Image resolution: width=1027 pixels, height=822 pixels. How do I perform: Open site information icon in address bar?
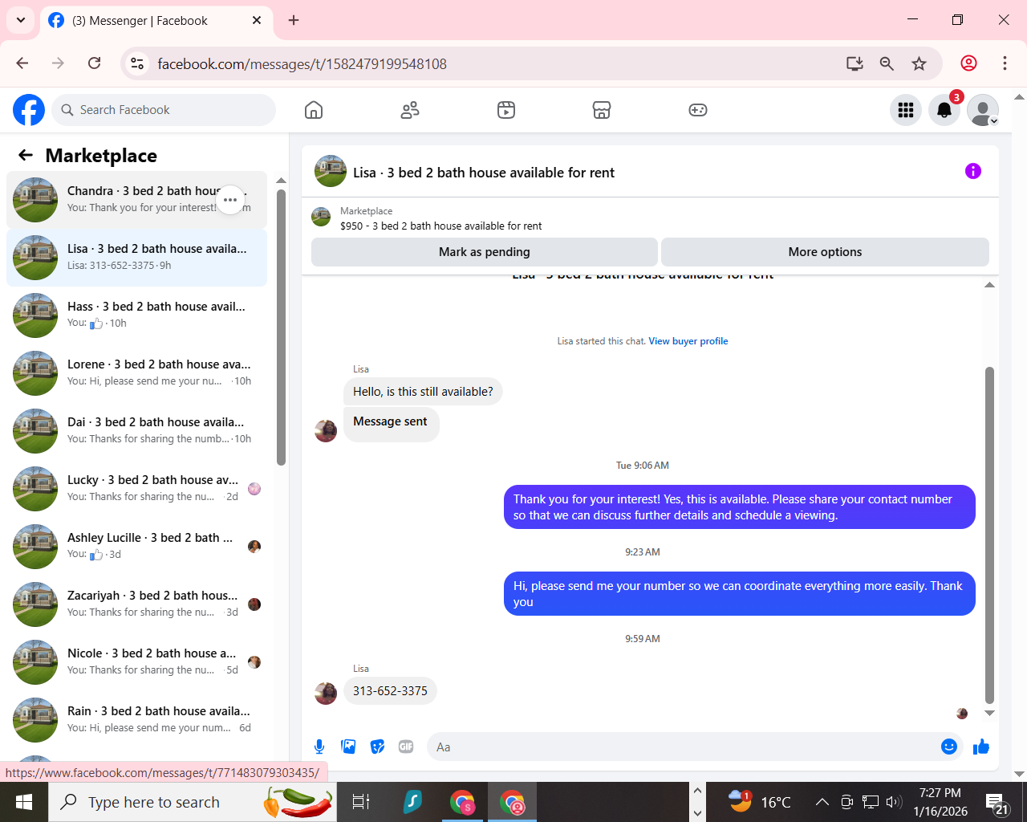coord(137,63)
